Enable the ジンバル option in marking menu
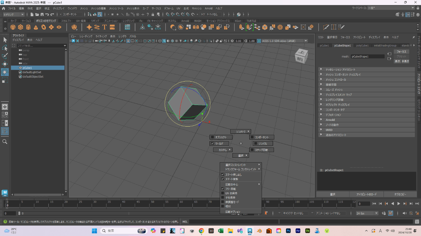 pos(263,144)
